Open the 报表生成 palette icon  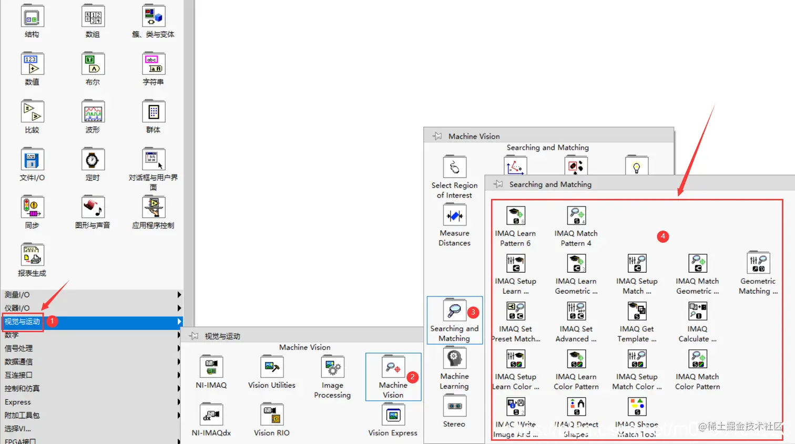pyautogui.click(x=32, y=255)
